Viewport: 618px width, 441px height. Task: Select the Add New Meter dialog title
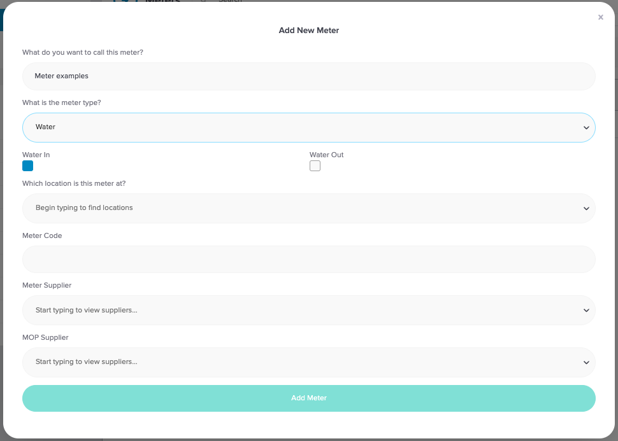coord(308,30)
